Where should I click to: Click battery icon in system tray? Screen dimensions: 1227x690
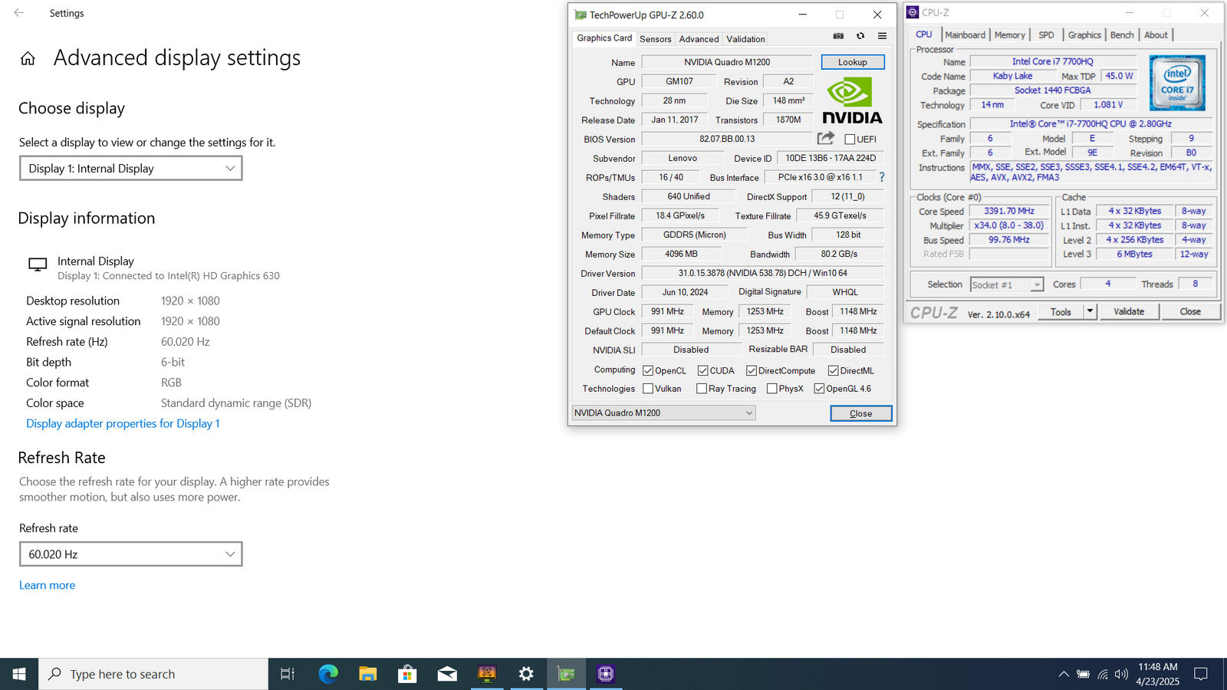click(1083, 675)
